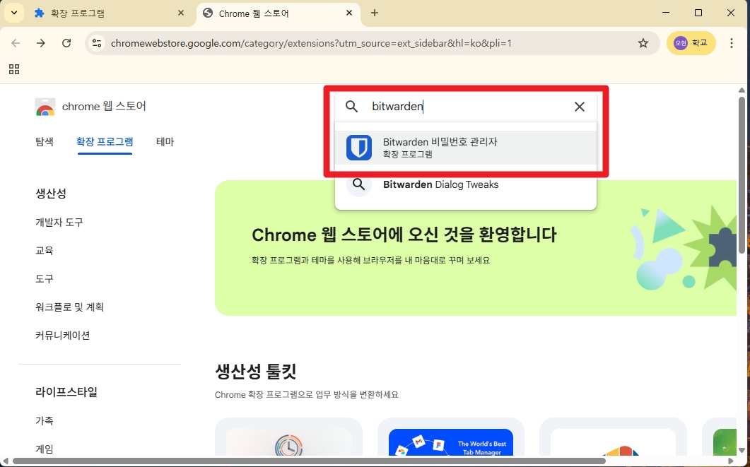Open the Chrome three-dot menu
Image resolution: width=750 pixels, height=467 pixels.
click(732, 43)
